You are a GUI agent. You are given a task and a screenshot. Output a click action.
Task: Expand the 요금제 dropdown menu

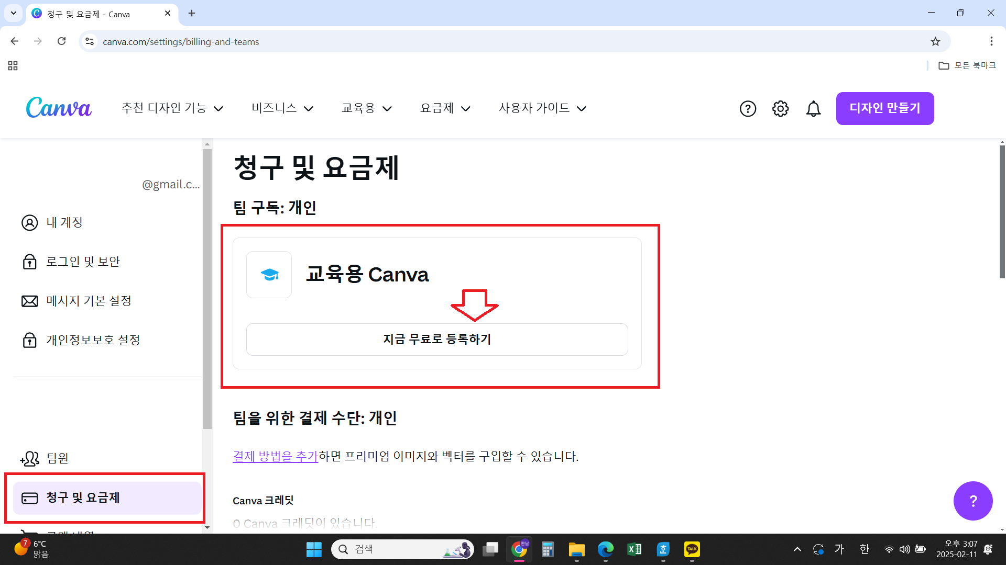(x=444, y=108)
